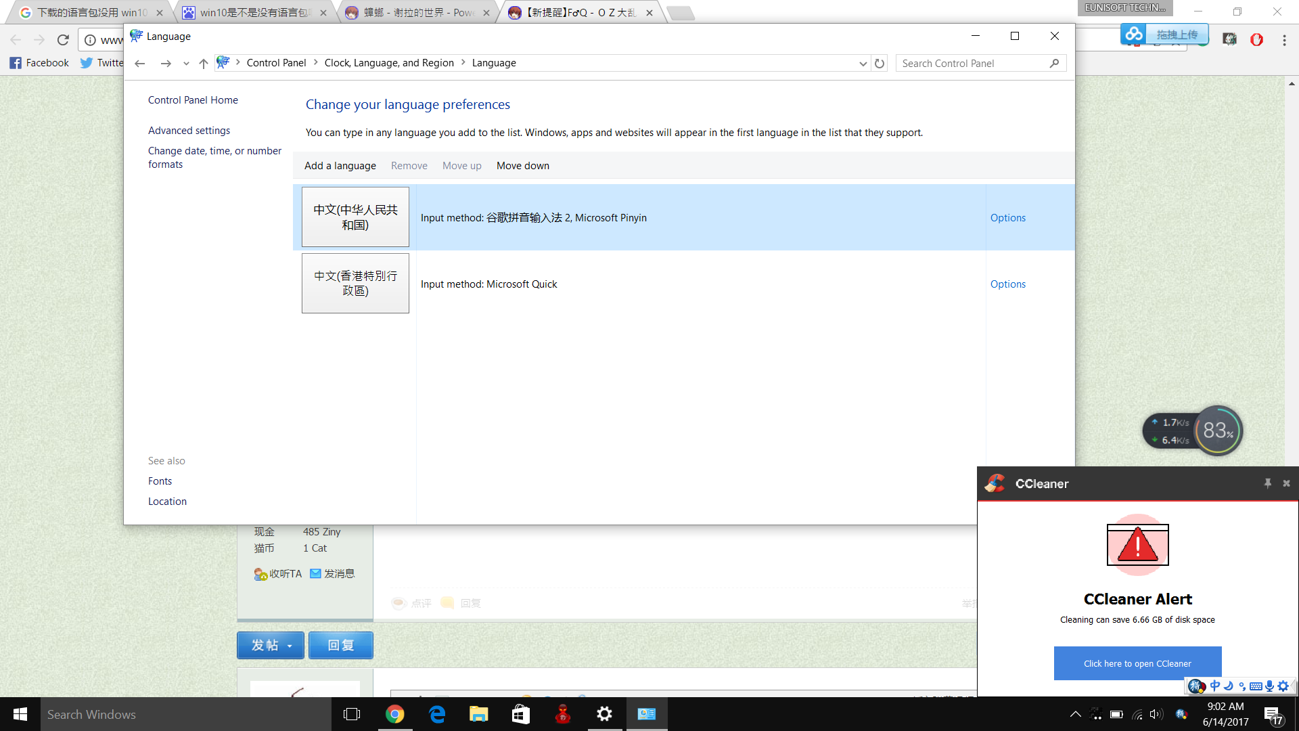Click the 发帖 post button on the forum
This screenshot has height=731, width=1299.
[x=271, y=645]
